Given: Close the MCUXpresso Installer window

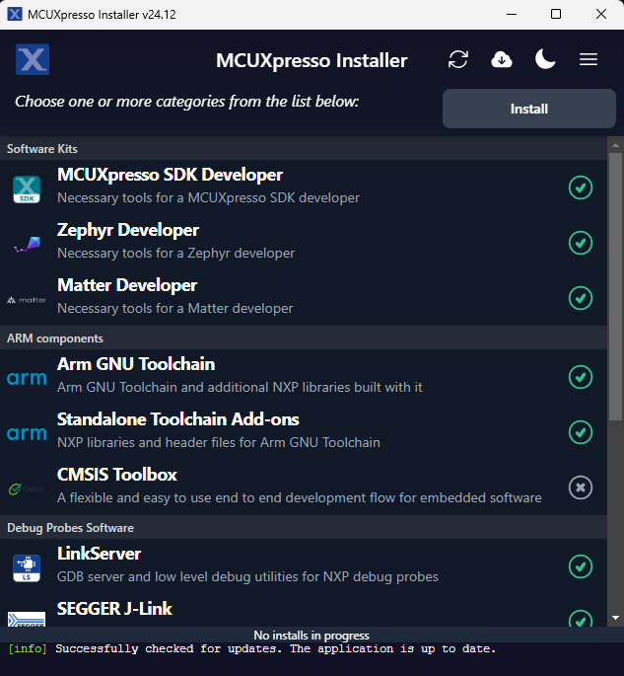Looking at the screenshot, I should (601, 14).
